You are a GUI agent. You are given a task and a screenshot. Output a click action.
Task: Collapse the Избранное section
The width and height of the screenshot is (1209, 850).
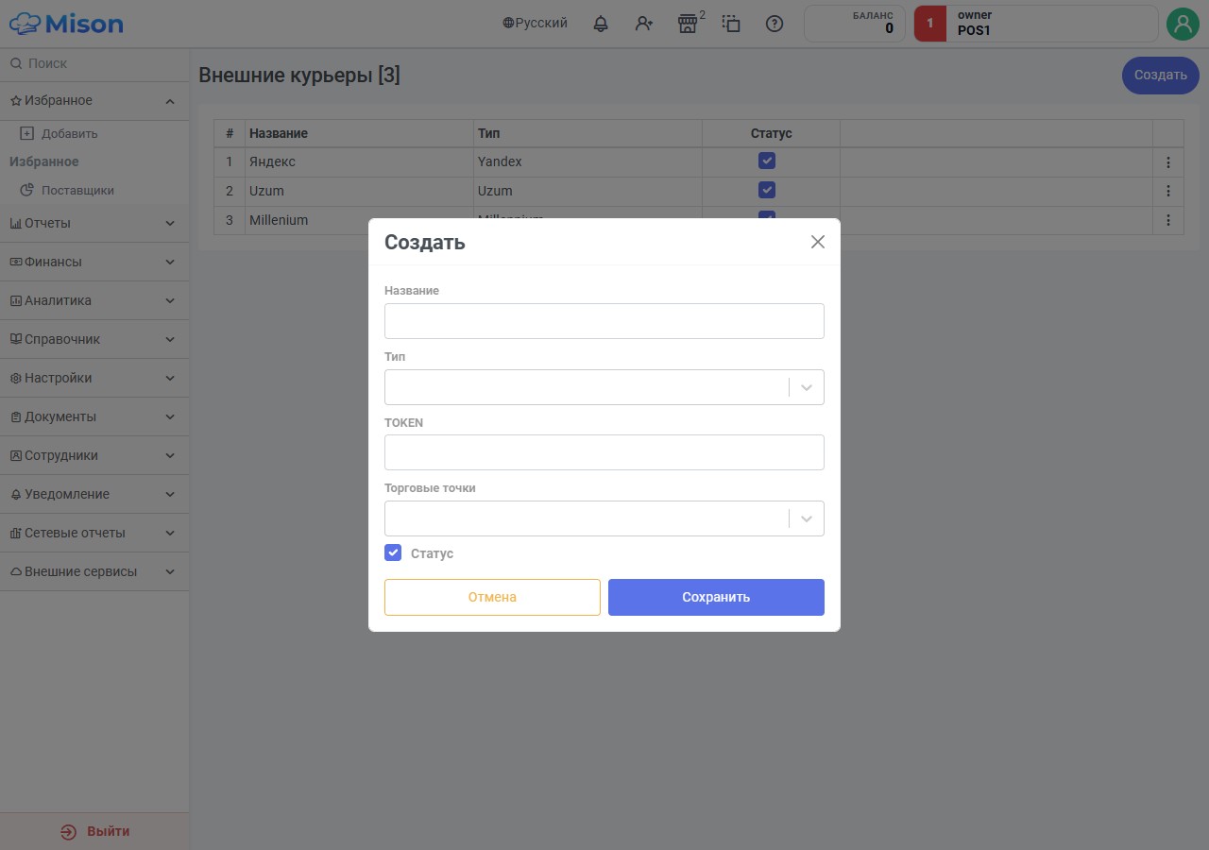(x=94, y=101)
